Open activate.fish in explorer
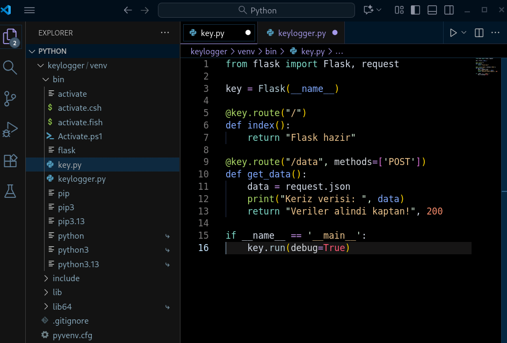 [103, 123]
